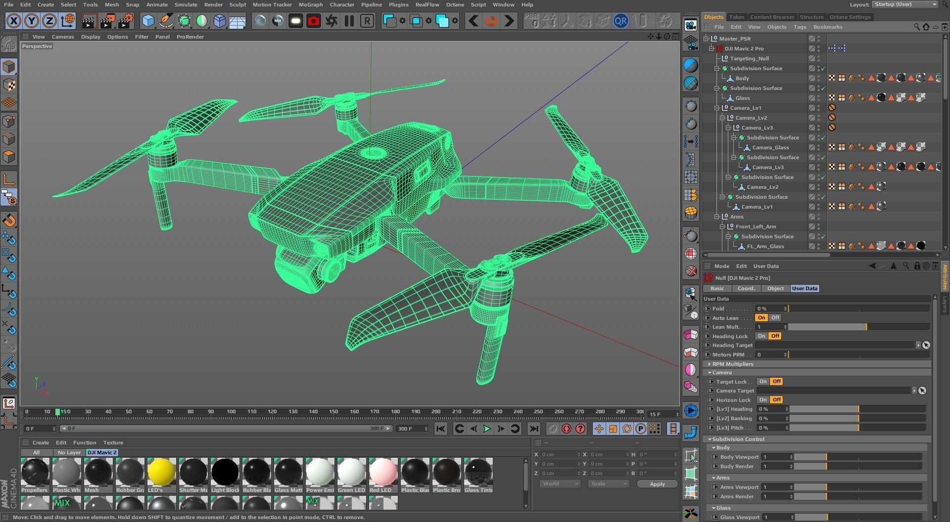The image size is (950, 522).
Task: Click the Apply button in coordinates panel
Action: 657,484
